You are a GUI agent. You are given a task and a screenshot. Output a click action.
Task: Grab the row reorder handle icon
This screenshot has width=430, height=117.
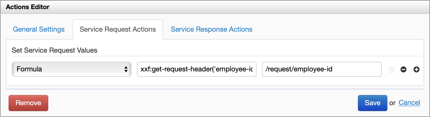coord(392,70)
